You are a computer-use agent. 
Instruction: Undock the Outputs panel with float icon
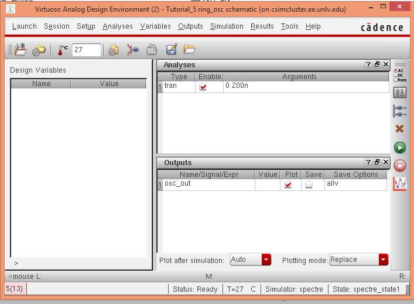(x=377, y=162)
